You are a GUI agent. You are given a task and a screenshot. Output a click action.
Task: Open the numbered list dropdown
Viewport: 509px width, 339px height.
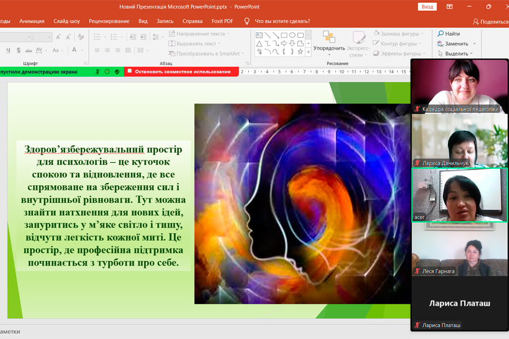[x=122, y=37]
